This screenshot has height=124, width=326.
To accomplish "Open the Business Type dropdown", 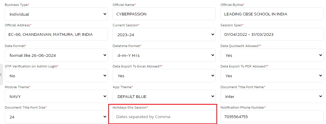I will tap(56, 14).
